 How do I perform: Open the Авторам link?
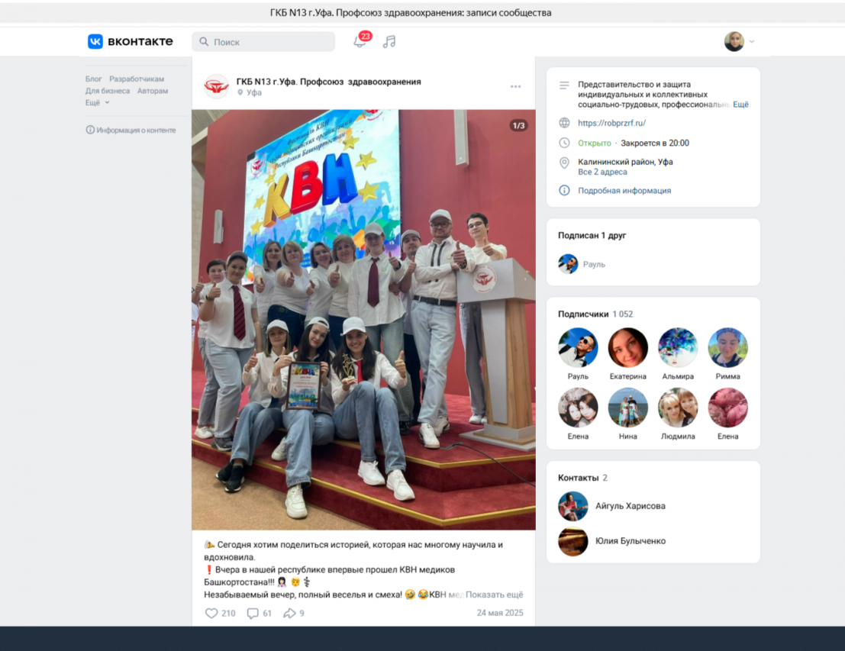pyautogui.click(x=153, y=91)
